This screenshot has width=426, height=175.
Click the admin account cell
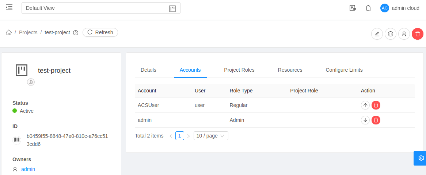tap(145, 120)
